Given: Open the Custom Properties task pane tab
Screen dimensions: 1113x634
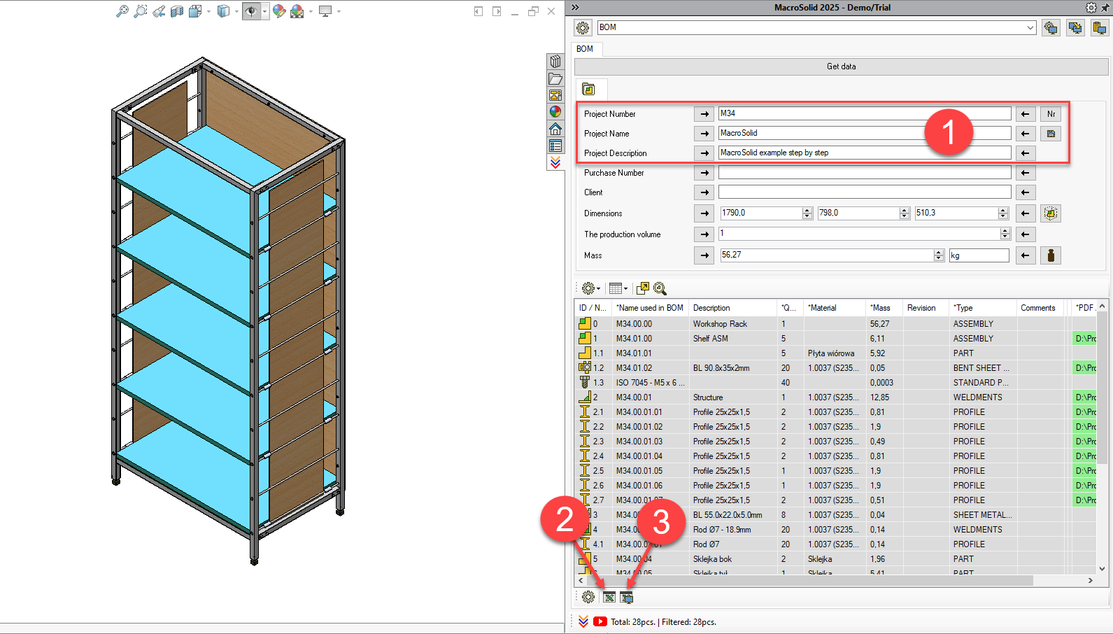Looking at the screenshot, I should pos(555,146).
